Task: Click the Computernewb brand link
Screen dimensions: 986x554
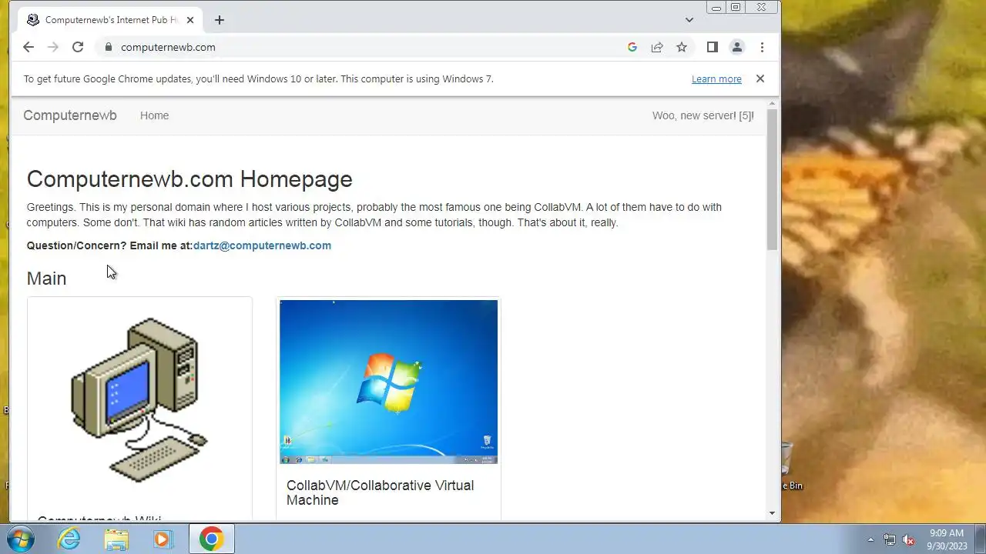Action: point(70,115)
